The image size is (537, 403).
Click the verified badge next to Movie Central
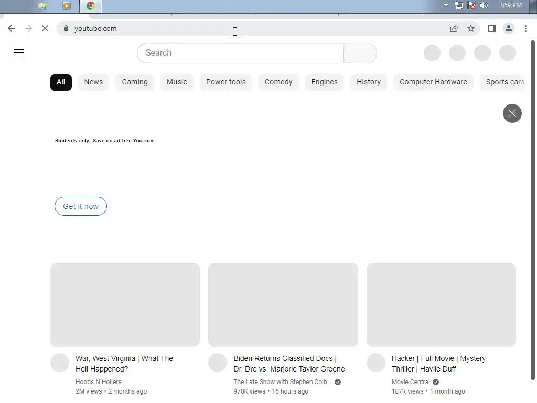pos(436,382)
